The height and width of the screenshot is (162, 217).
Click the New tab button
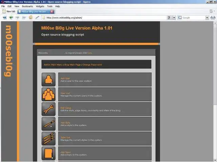(9, 11)
